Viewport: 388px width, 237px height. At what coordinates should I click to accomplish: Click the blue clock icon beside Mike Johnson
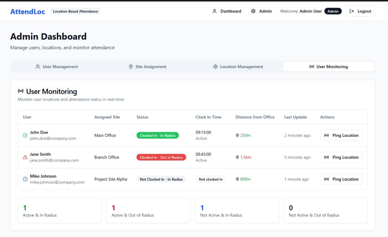25,179
